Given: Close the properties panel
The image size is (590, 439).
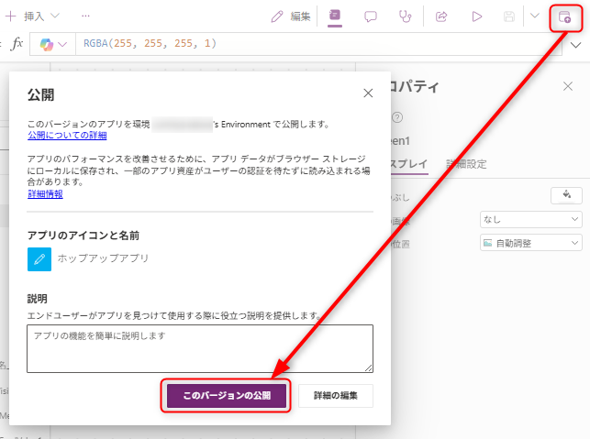Looking at the screenshot, I should click(x=568, y=86).
